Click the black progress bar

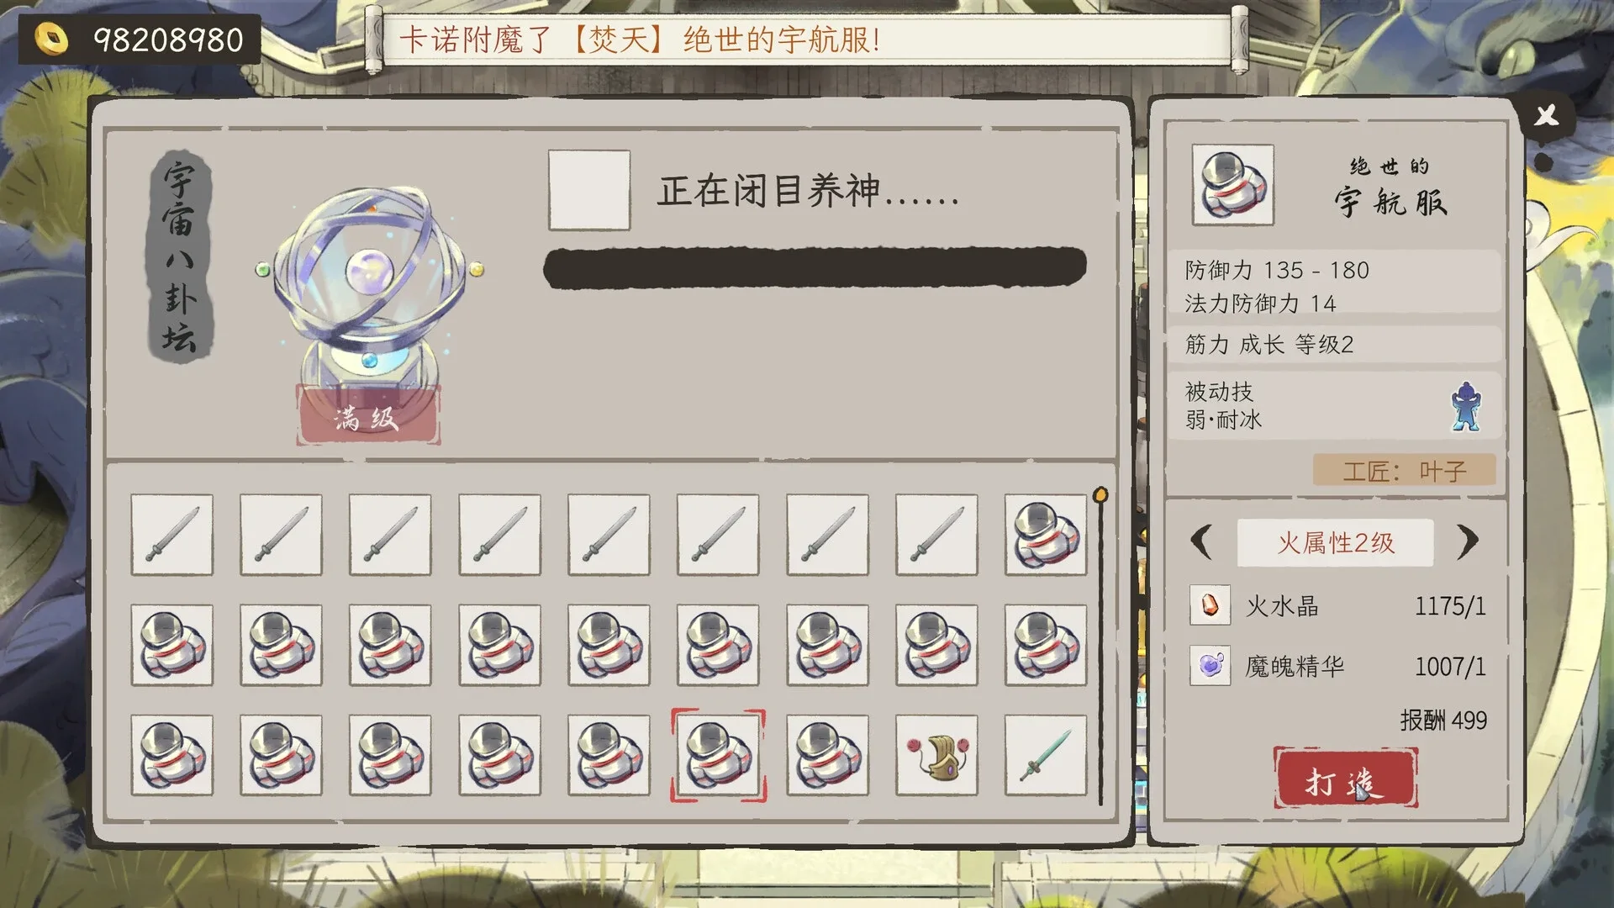coord(815,267)
